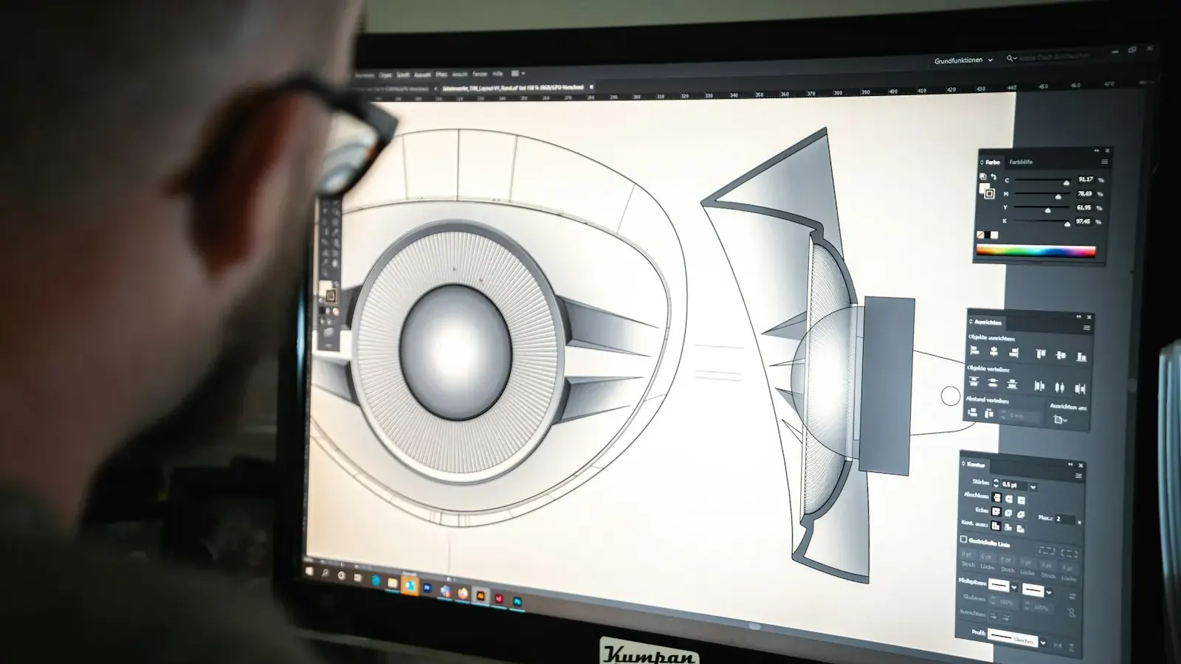
Task: Align objects to the top edge
Action: point(1041,353)
